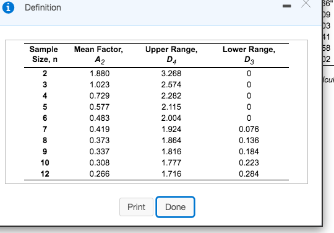Image resolution: width=334 pixels, height=233 pixels.
Task: Select the D4 value 1.864
Action: point(171,140)
